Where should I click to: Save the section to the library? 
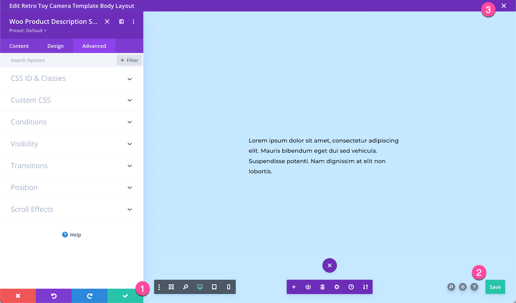click(365, 287)
